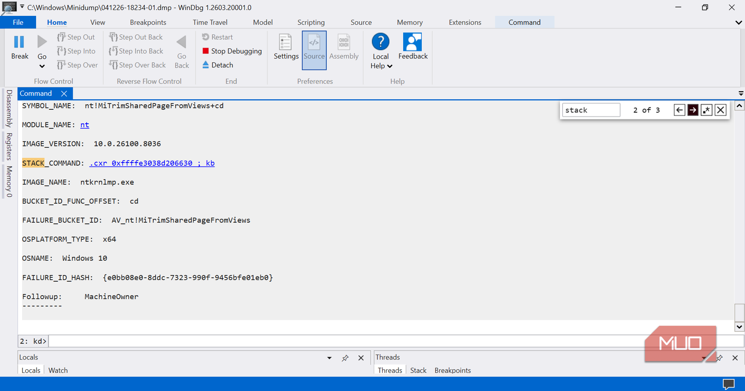
Task: Click Step Over Back
Action: click(x=138, y=65)
